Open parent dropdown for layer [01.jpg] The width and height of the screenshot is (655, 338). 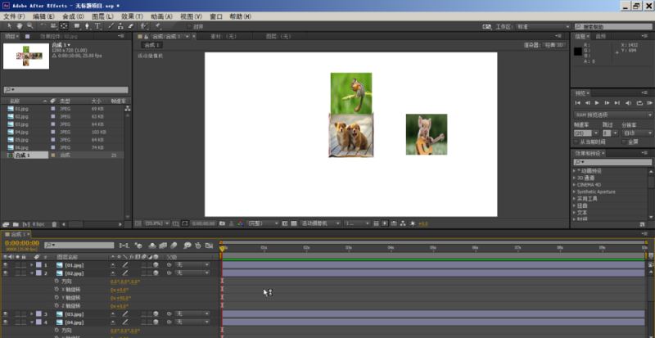(x=192, y=265)
